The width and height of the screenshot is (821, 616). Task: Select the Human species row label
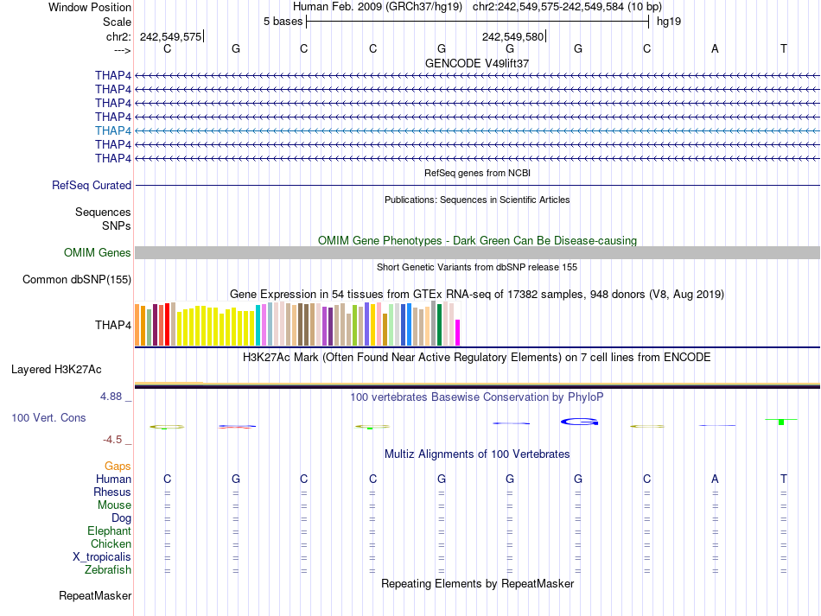click(x=113, y=479)
